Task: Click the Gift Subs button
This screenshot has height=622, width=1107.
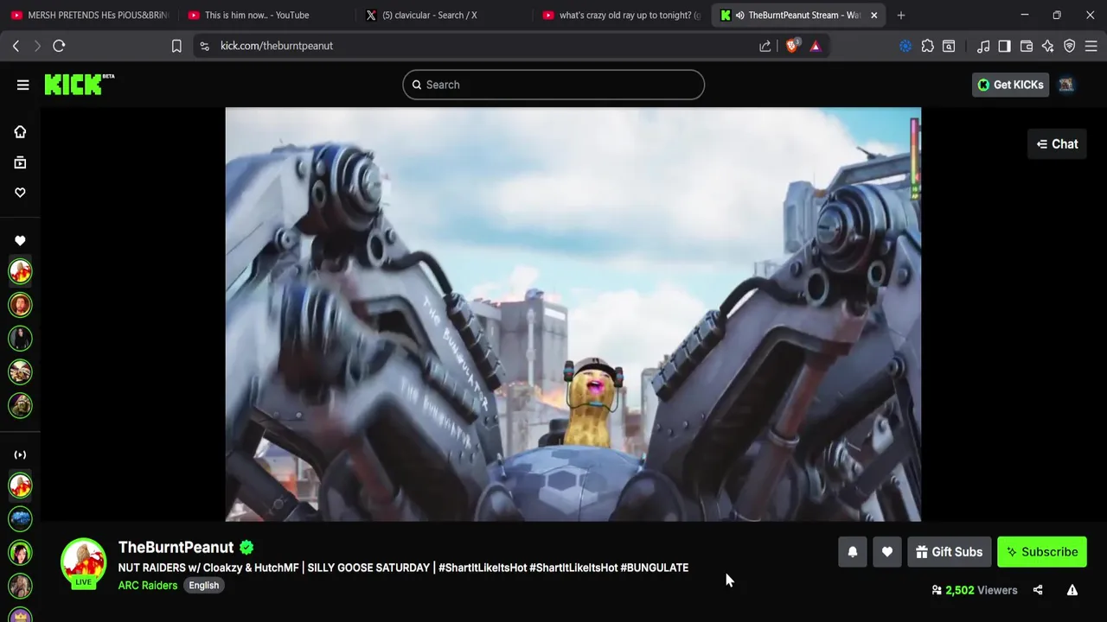Action: pos(949,552)
